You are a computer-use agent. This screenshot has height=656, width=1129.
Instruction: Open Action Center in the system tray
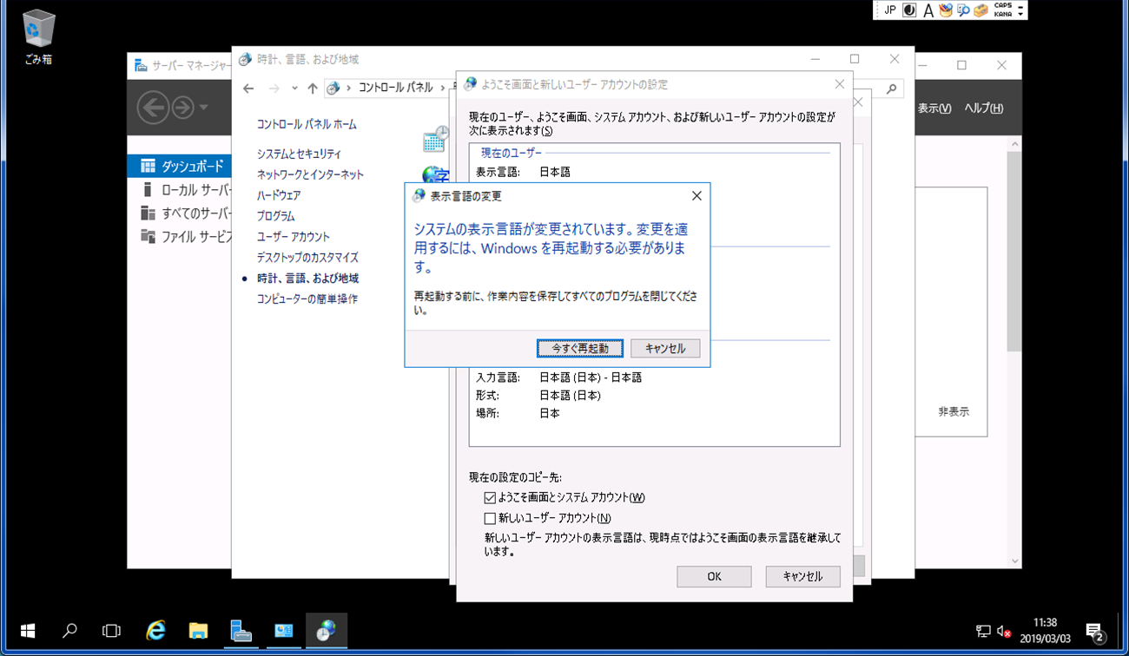1093,631
